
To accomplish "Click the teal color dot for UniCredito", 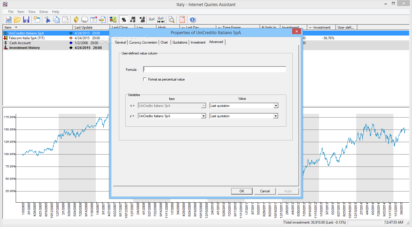I will (71, 33).
